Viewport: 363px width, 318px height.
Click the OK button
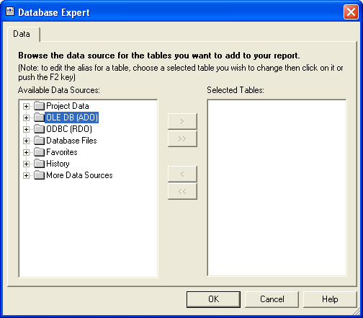pyautogui.click(x=213, y=299)
